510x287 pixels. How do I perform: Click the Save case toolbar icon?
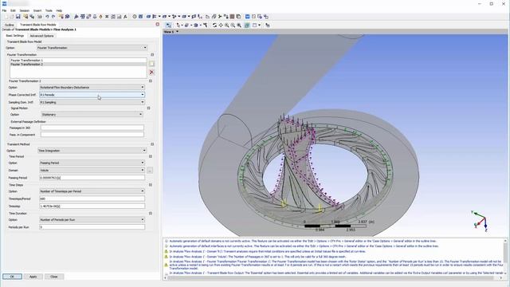click(x=18, y=16)
